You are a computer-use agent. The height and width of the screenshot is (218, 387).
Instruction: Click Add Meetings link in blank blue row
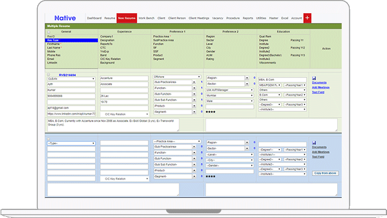tap(320, 152)
